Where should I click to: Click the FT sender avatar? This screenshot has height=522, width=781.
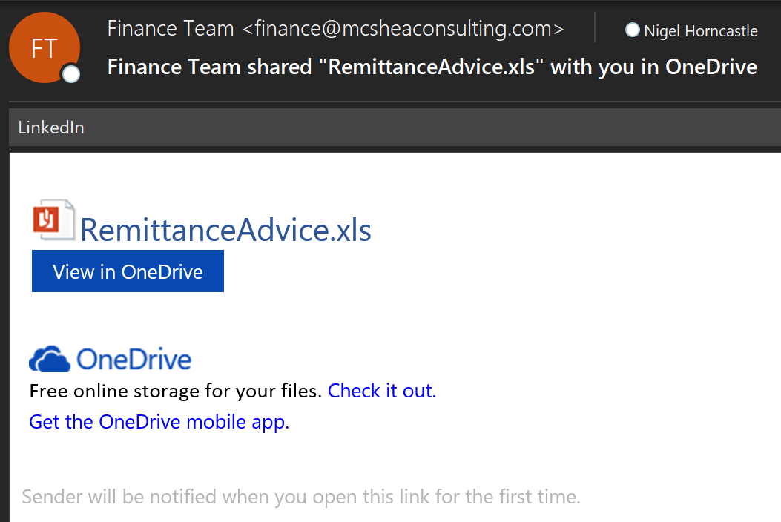[x=45, y=47]
